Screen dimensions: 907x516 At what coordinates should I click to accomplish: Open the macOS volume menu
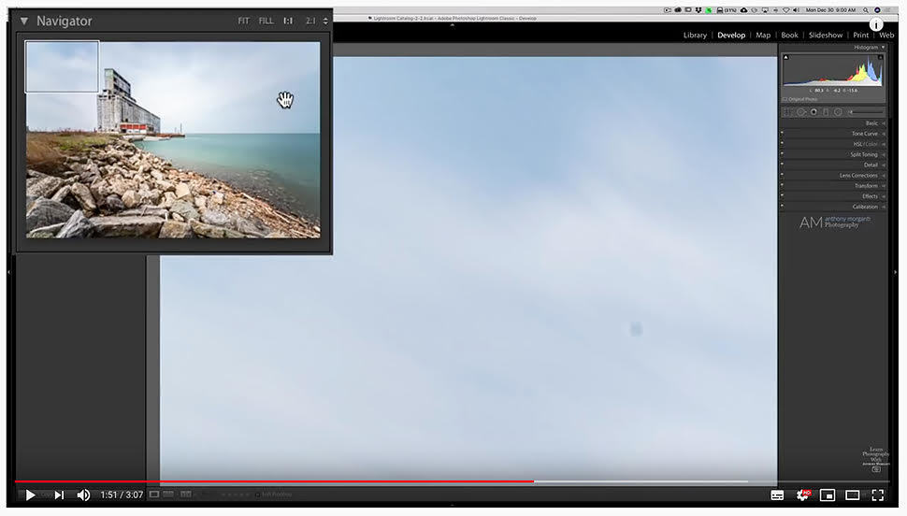[796, 10]
